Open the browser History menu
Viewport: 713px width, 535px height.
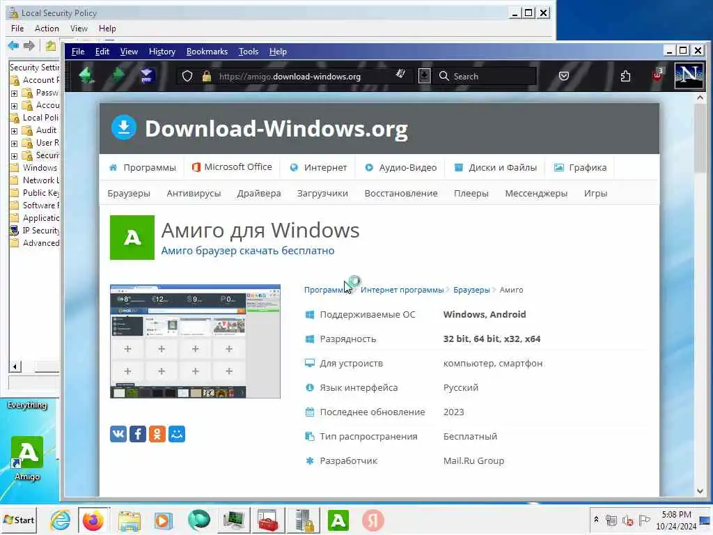[x=162, y=52]
